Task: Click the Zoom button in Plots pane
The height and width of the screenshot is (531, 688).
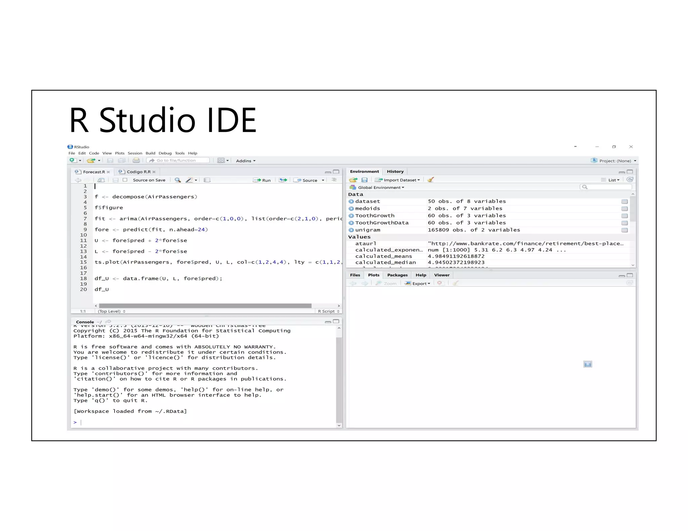Action: [x=386, y=284]
